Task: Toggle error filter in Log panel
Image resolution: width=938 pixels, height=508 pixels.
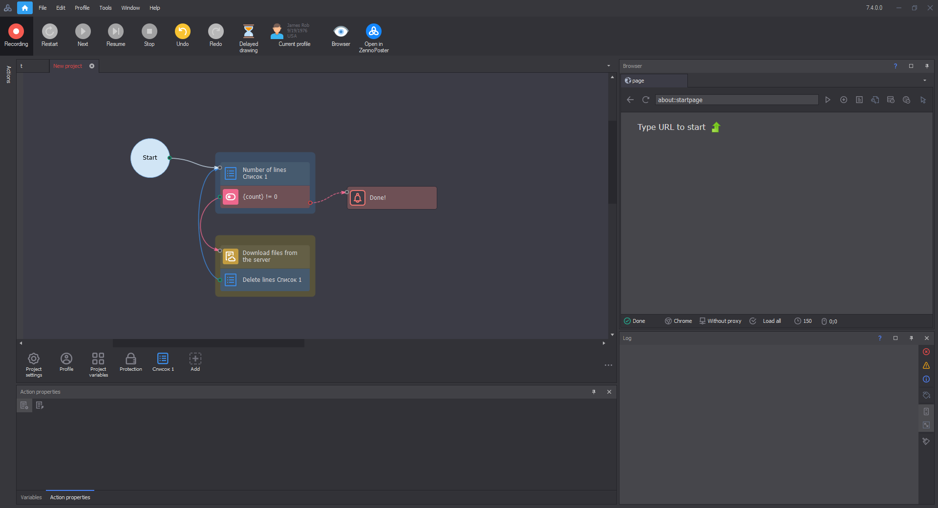Action: point(926,352)
